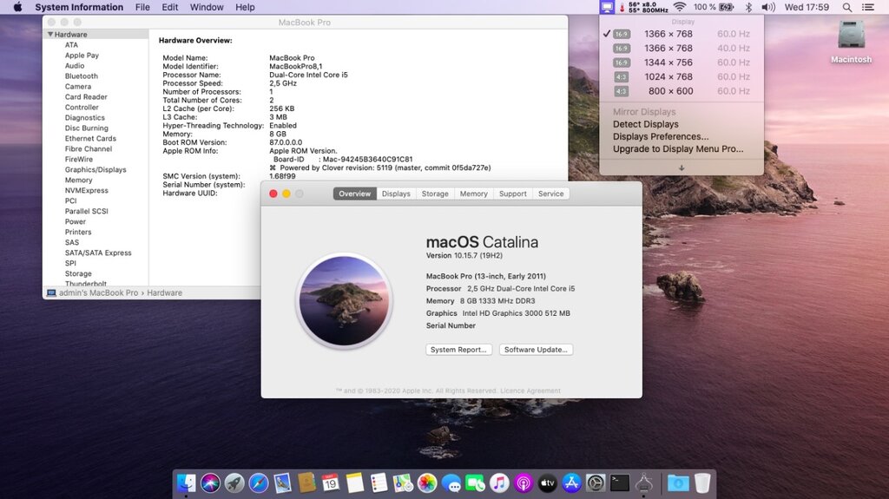
Task: Collapse the Hardware disclosure triangle in sidebar
Action: coord(50,35)
